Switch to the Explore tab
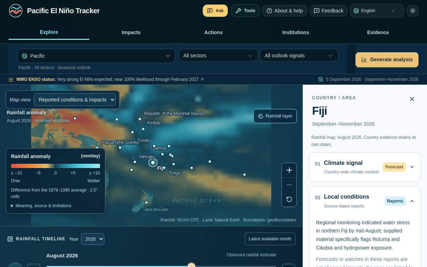This screenshot has height=267, width=427. pyautogui.click(x=49, y=32)
